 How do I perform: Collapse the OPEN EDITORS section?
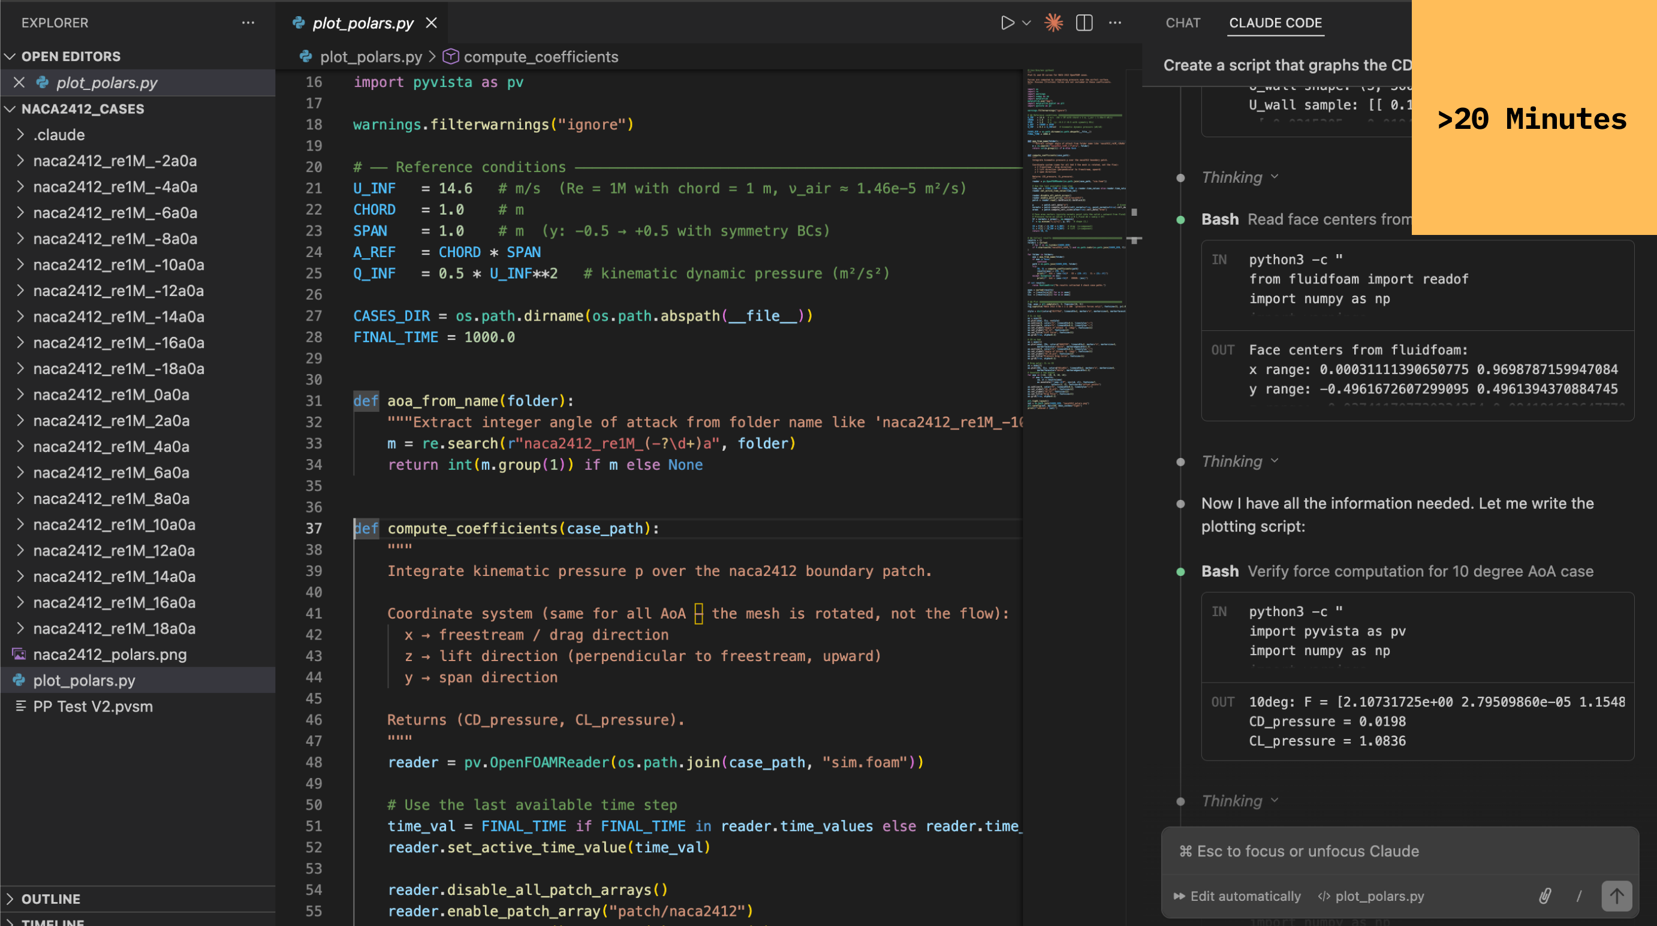pos(71,56)
